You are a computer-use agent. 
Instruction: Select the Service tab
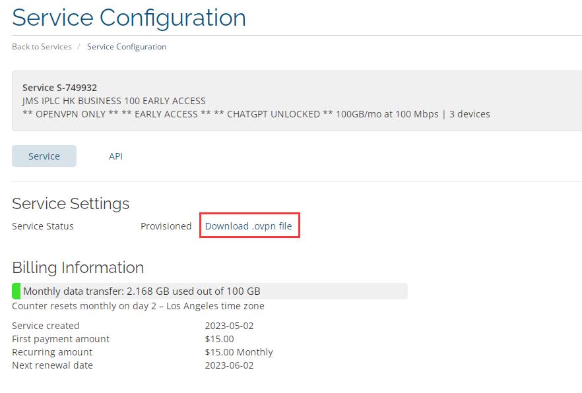point(44,156)
